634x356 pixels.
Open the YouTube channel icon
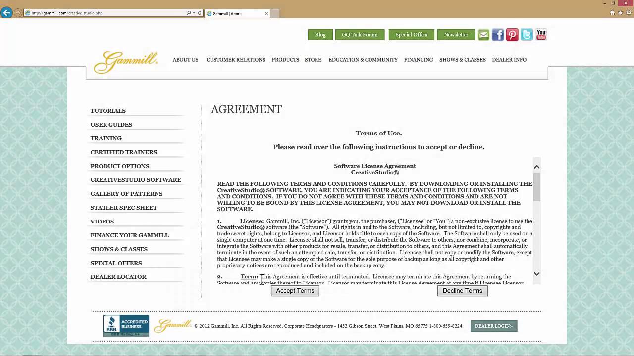pos(541,35)
